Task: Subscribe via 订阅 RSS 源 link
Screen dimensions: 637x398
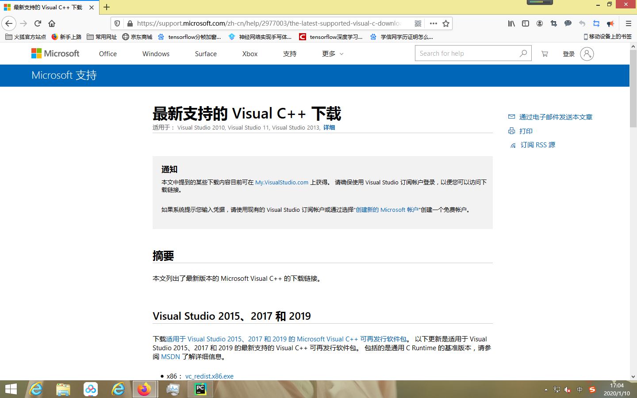Action: pos(533,145)
